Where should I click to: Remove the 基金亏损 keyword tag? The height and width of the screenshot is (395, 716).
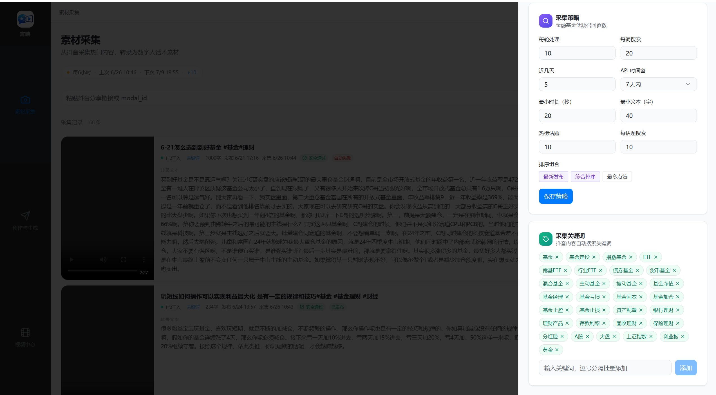click(x=604, y=297)
